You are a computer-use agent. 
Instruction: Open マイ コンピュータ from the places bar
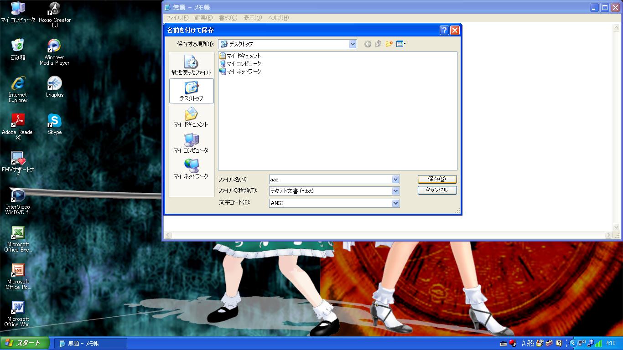pos(191,143)
